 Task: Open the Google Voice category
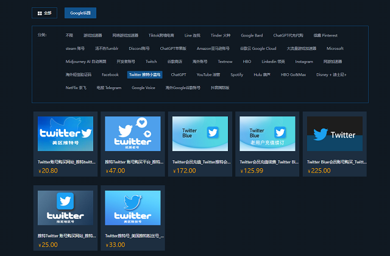click(x=143, y=88)
